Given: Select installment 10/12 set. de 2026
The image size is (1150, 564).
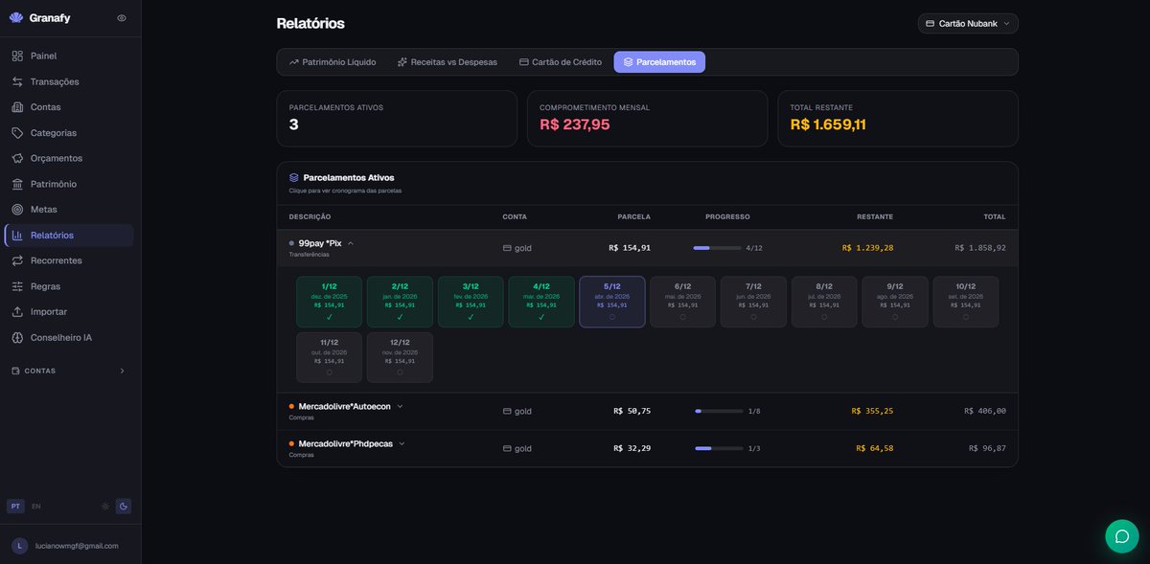Looking at the screenshot, I should (966, 302).
